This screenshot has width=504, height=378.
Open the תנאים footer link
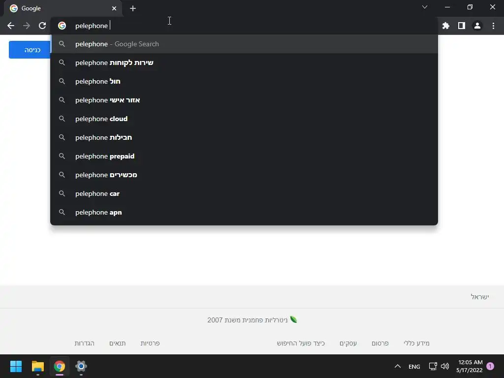pyautogui.click(x=118, y=343)
